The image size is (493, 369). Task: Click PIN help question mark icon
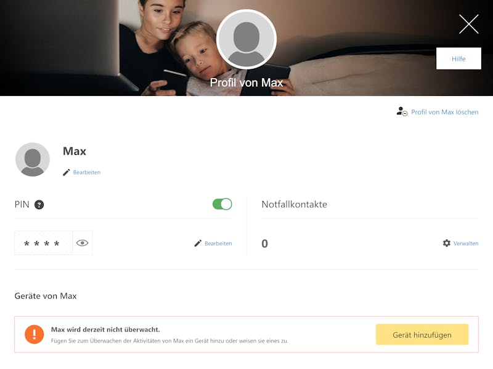(39, 205)
